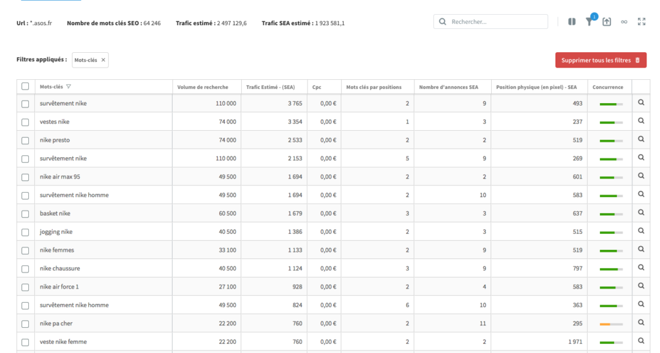660x353 pixels.
Task: Click the Url *.asos.fr label
Action: 34,23
